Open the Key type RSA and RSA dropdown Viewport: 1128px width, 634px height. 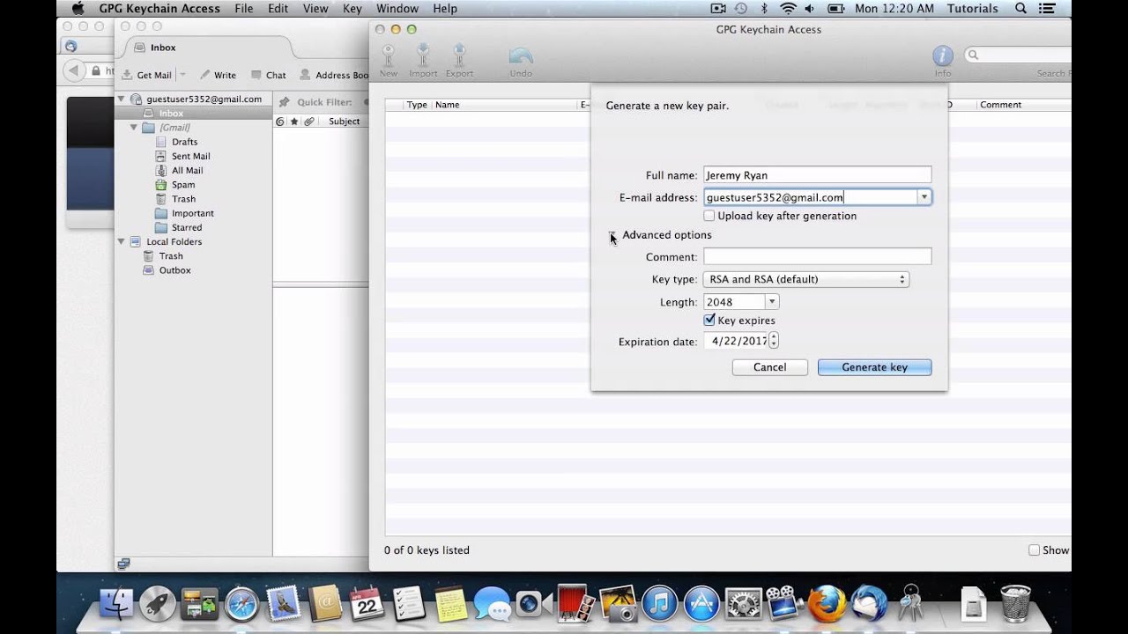[806, 279]
